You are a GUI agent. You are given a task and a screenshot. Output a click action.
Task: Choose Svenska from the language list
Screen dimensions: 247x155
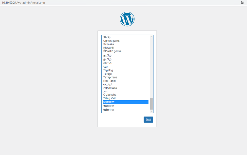[126, 44]
